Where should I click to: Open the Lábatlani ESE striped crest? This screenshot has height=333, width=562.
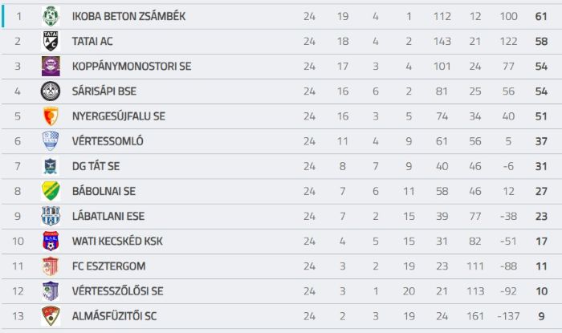coord(51,216)
